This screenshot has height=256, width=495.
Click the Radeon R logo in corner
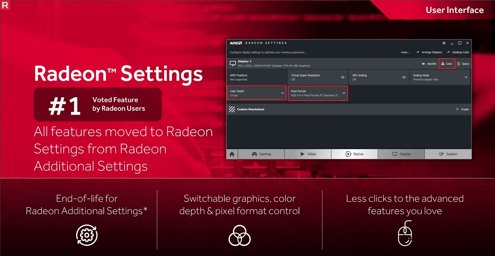point(6,5)
